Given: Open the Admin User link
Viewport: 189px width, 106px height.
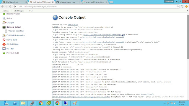Looking at the screenshot, I should (73, 25).
